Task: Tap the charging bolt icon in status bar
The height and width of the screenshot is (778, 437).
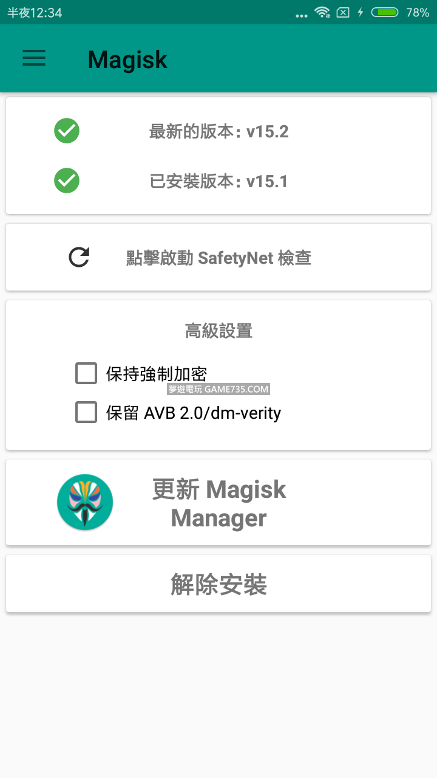Action: coord(361,12)
